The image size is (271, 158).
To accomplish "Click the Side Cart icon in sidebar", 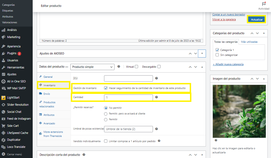I will [x=4, y=126].
